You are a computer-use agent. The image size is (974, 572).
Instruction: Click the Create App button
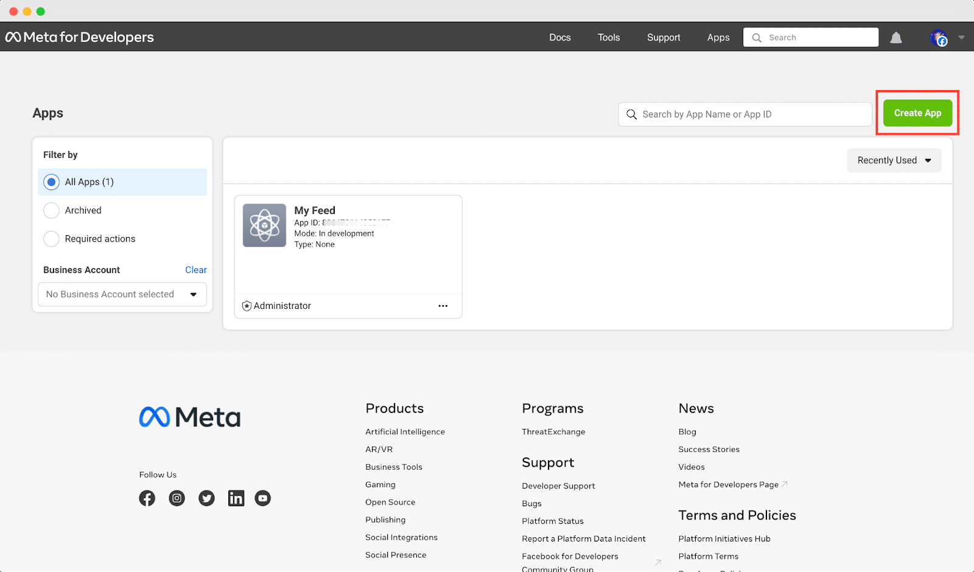pyautogui.click(x=918, y=113)
